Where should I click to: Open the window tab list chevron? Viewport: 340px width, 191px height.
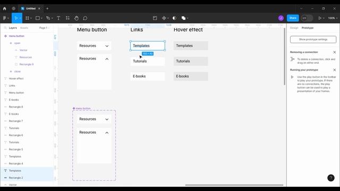click(301, 8)
